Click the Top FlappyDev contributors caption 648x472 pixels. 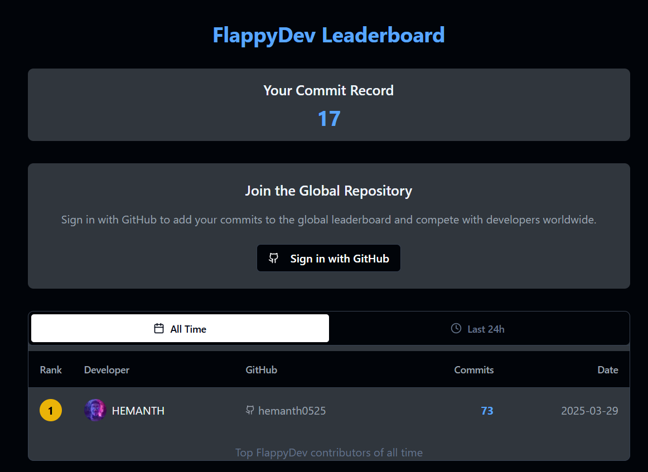(x=329, y=452)
